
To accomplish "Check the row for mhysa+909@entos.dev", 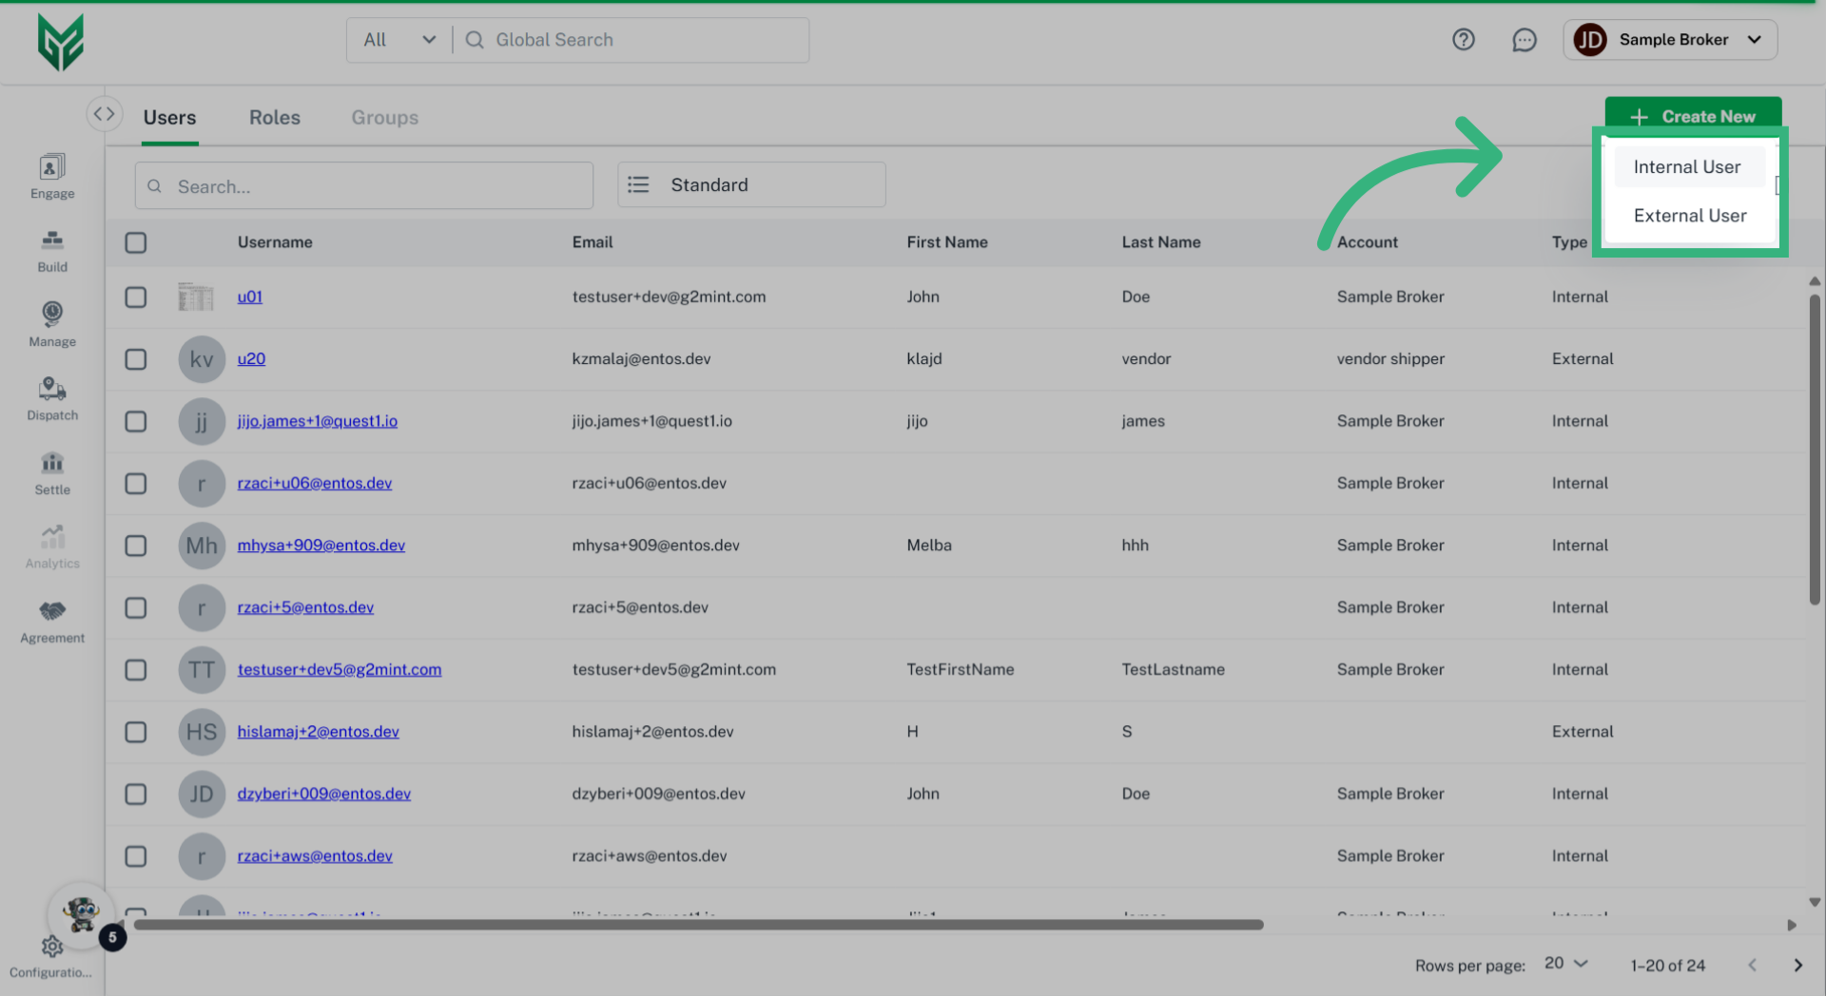I will [x=136, y=546].
